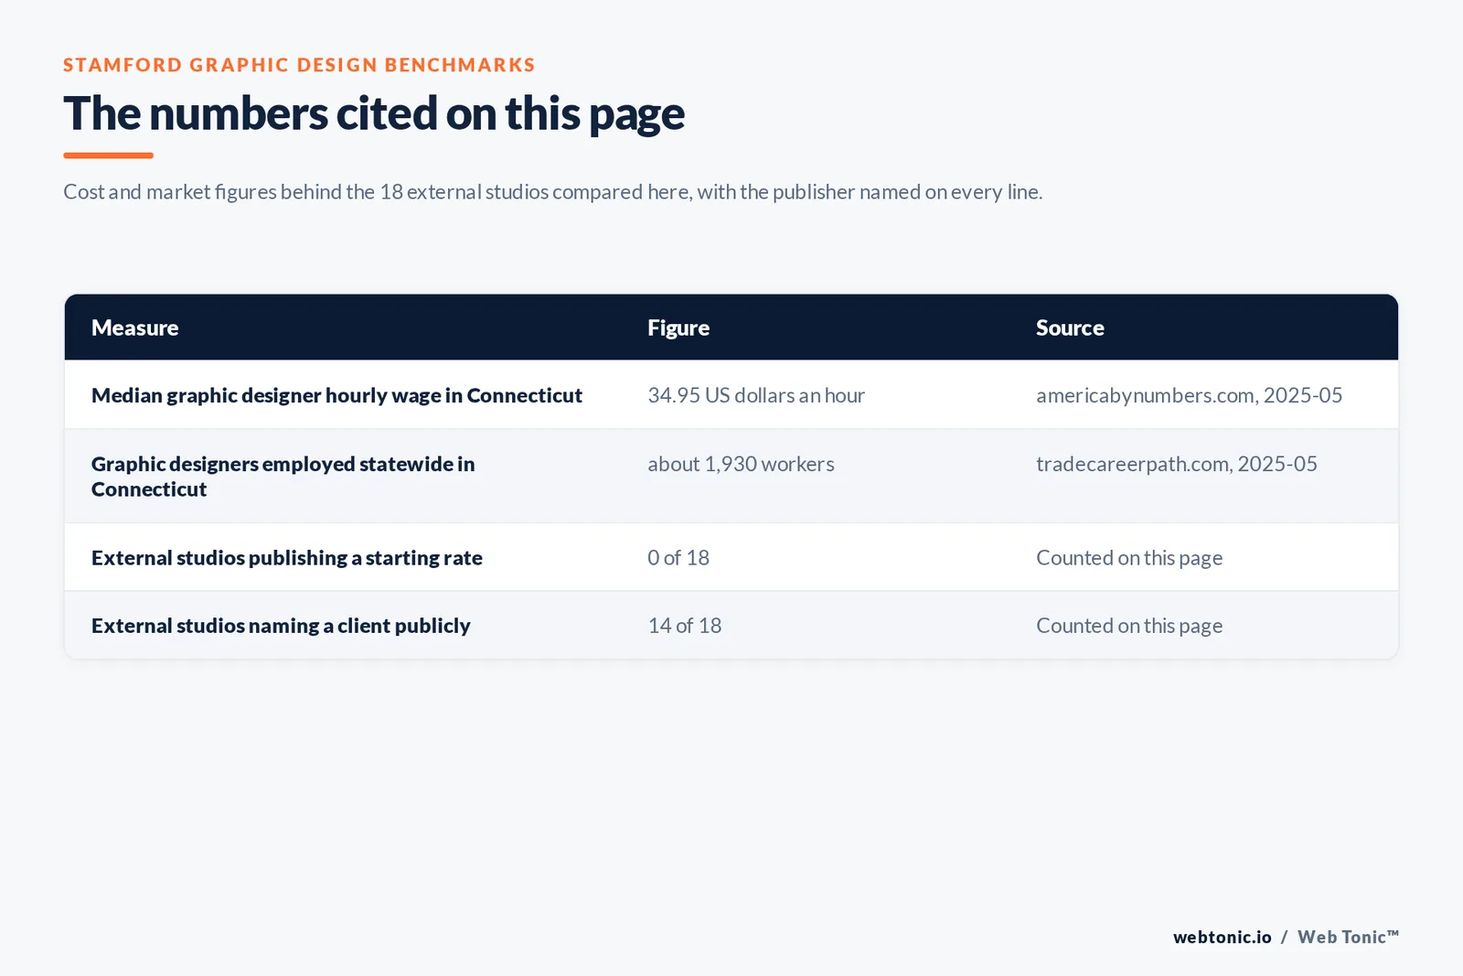The width and height of the screenshot is (1463, 976).
Task: Open the tradecareerpath.com source reference
Action: coord(1177,464)
